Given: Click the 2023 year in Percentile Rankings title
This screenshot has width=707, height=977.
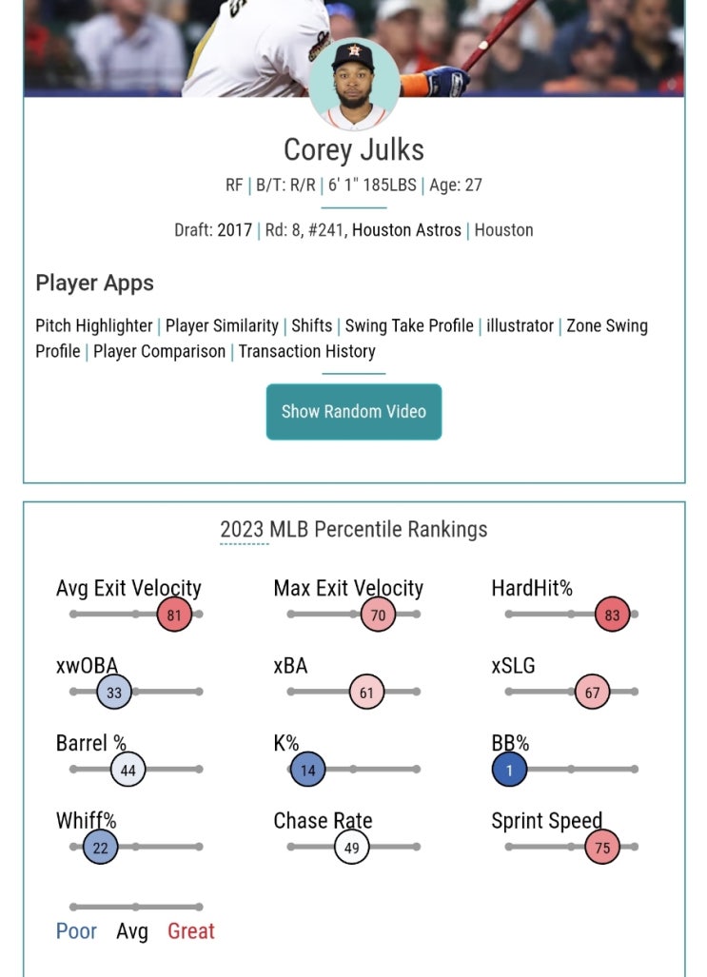Looking at the screenshot, I should point(242,530).
